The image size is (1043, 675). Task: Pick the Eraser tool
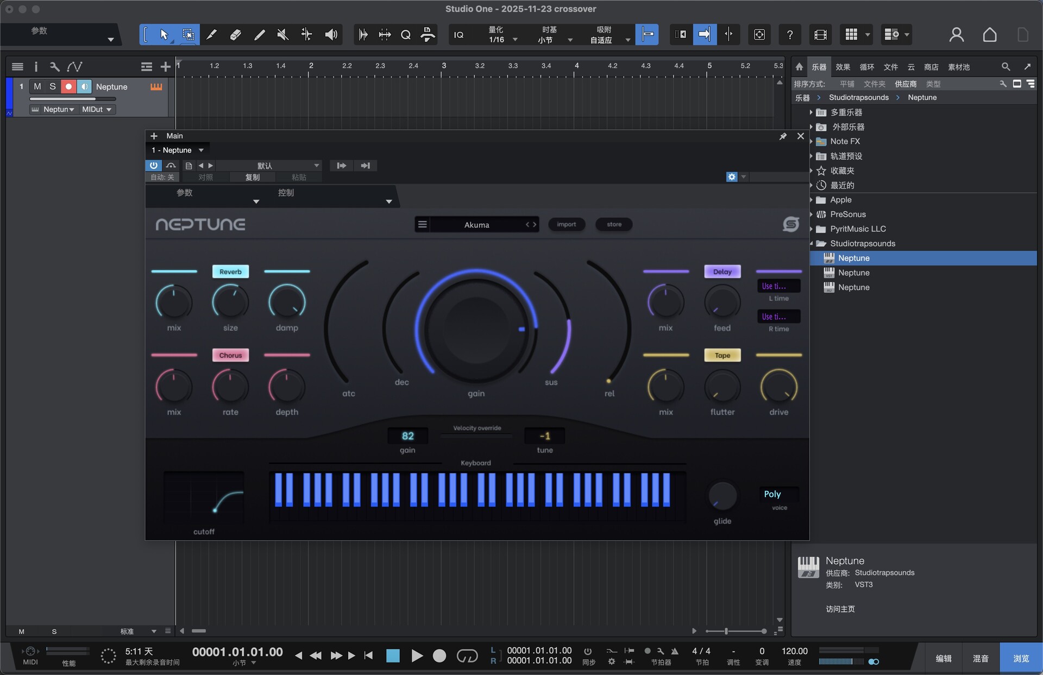(236, 34)
